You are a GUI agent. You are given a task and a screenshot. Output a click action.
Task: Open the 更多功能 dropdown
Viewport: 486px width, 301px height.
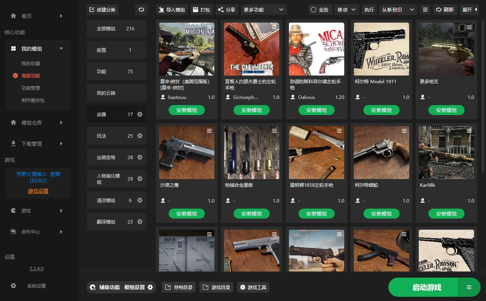264,10
